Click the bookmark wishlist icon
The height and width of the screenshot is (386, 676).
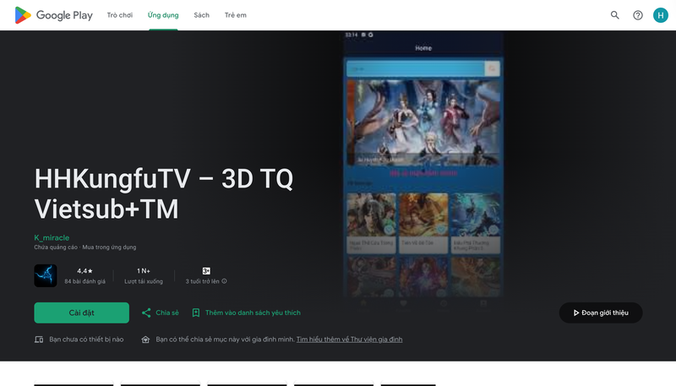pyautogui.click(x=196, y=313)
